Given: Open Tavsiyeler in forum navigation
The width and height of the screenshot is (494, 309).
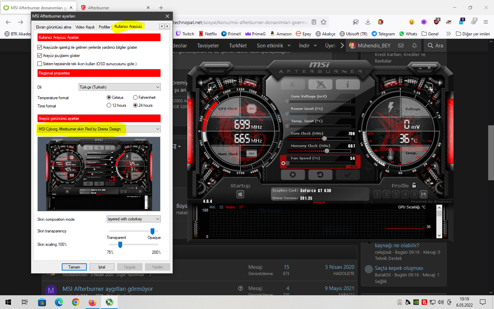Looking at the screenshot, I should click(208, 45).
